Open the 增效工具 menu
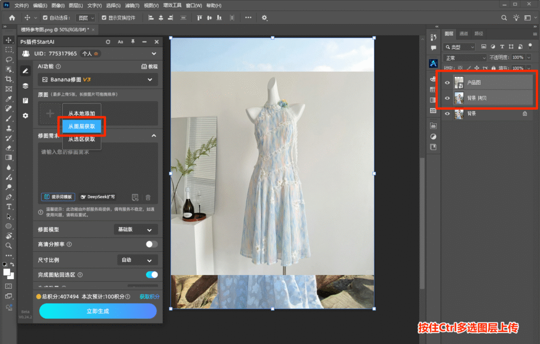This screenshot has width=540, height=344. pos(172,5)
